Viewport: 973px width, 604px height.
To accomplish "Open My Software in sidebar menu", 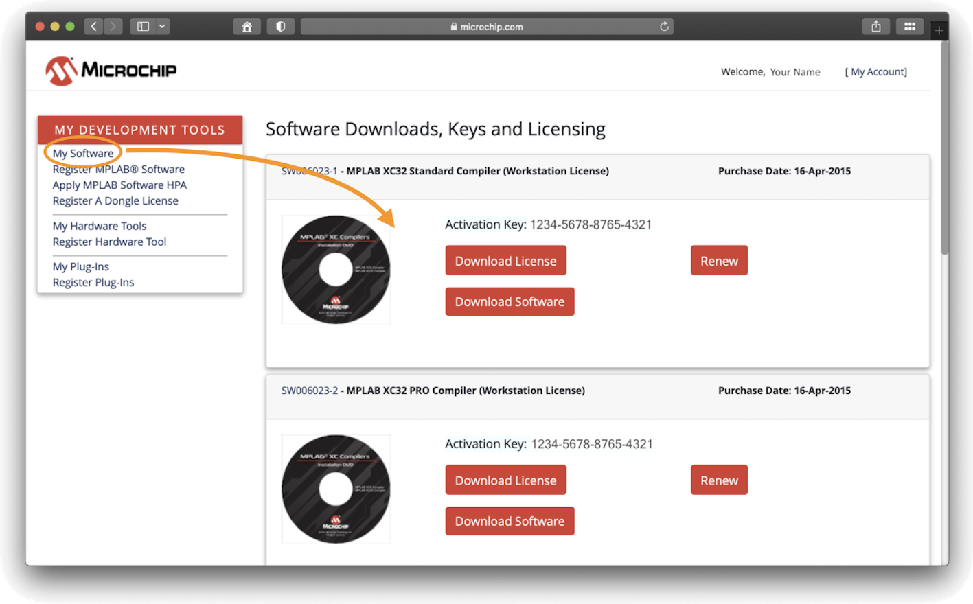I will coord(83,153).
